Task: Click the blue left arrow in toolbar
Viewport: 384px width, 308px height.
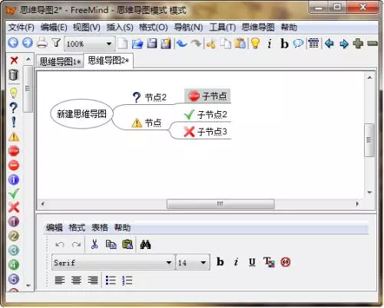Action: point(329,44)
